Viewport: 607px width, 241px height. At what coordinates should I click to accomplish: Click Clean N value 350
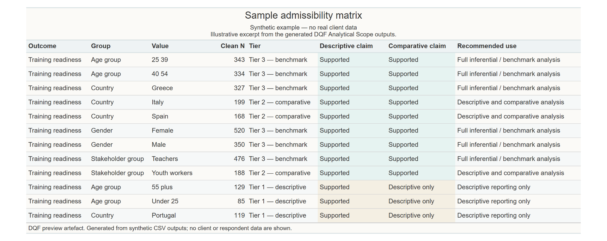(x=239, y=145)
